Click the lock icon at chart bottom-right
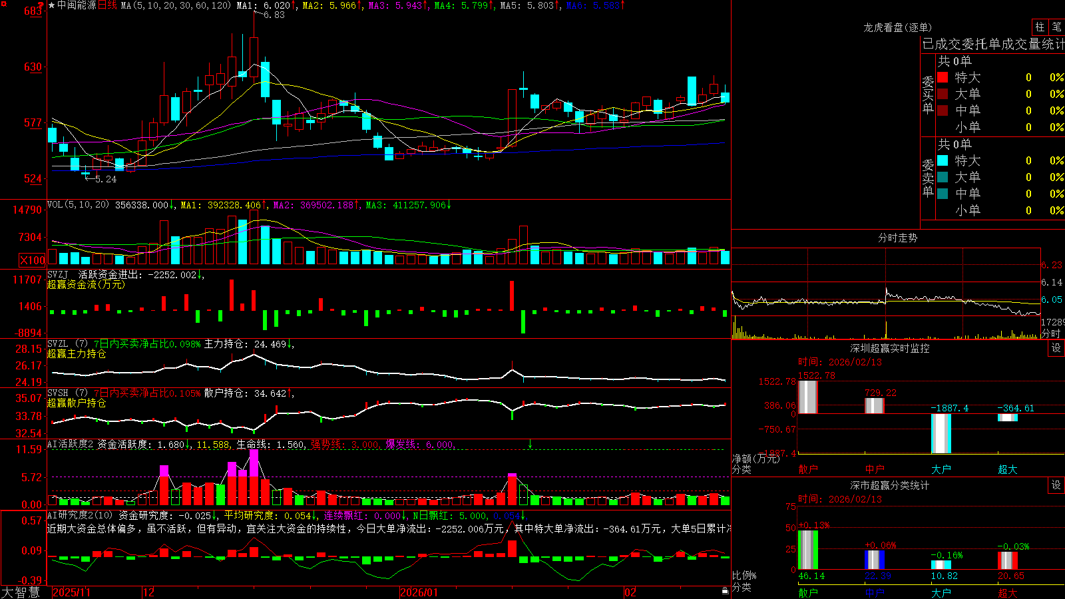 click(725, 590)
